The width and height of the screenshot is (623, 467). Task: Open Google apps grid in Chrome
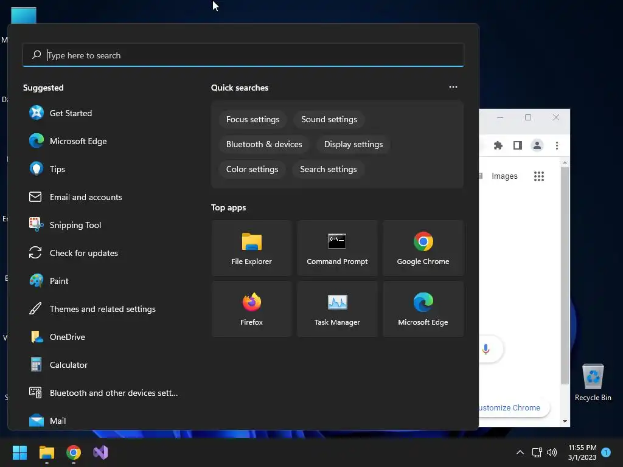[539, 176]
